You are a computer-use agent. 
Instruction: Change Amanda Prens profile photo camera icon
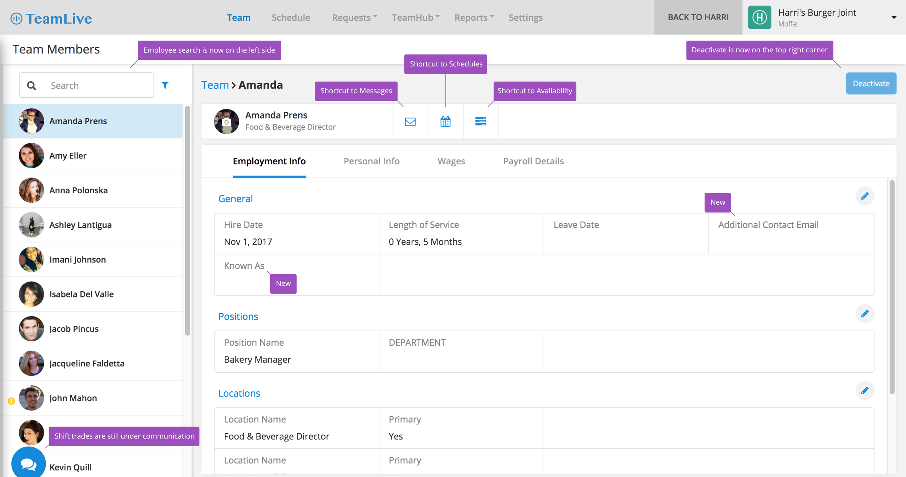(x=226, y=122)
